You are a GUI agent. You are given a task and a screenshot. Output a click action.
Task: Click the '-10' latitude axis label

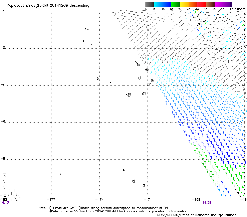pyautogui.click(x=3, y=196)
